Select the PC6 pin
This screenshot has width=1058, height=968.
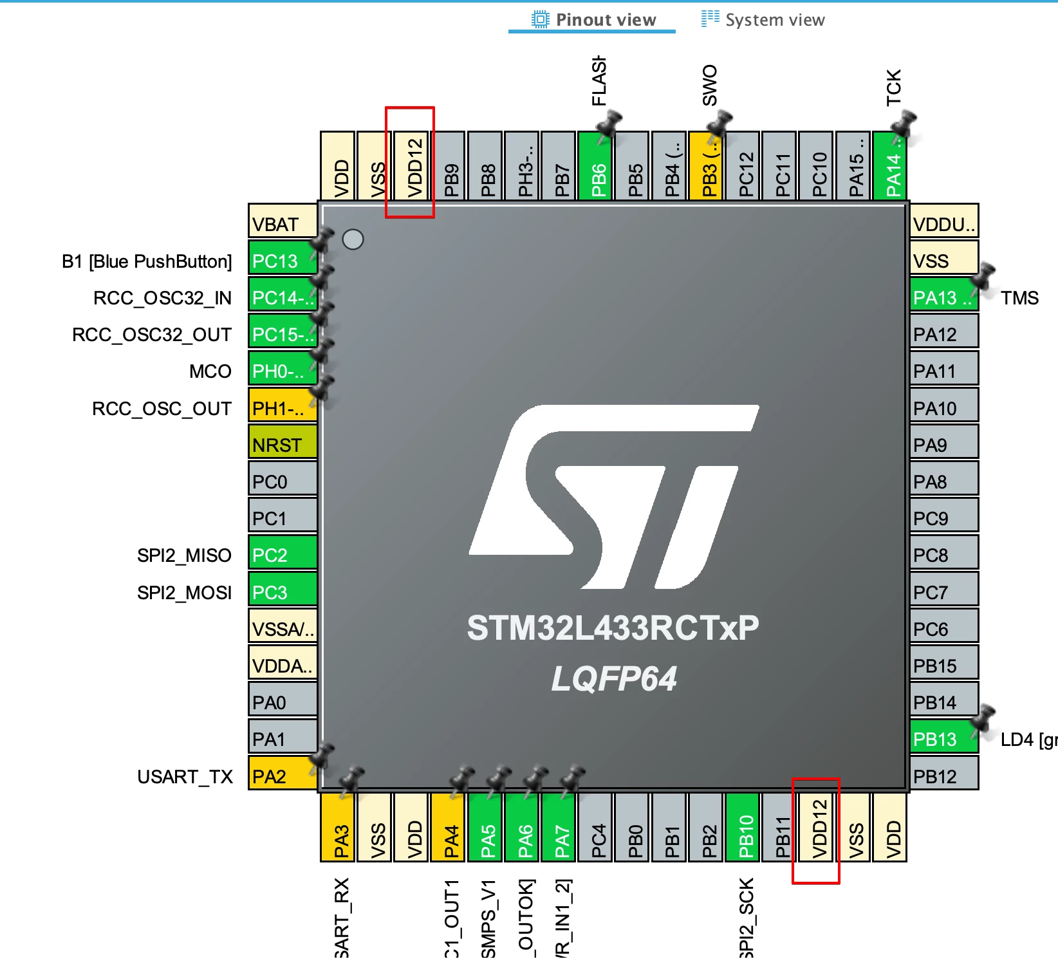click(944, 626)
